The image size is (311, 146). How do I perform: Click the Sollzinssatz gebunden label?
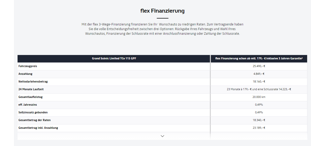pyautogui.click(x=33, y=112)
